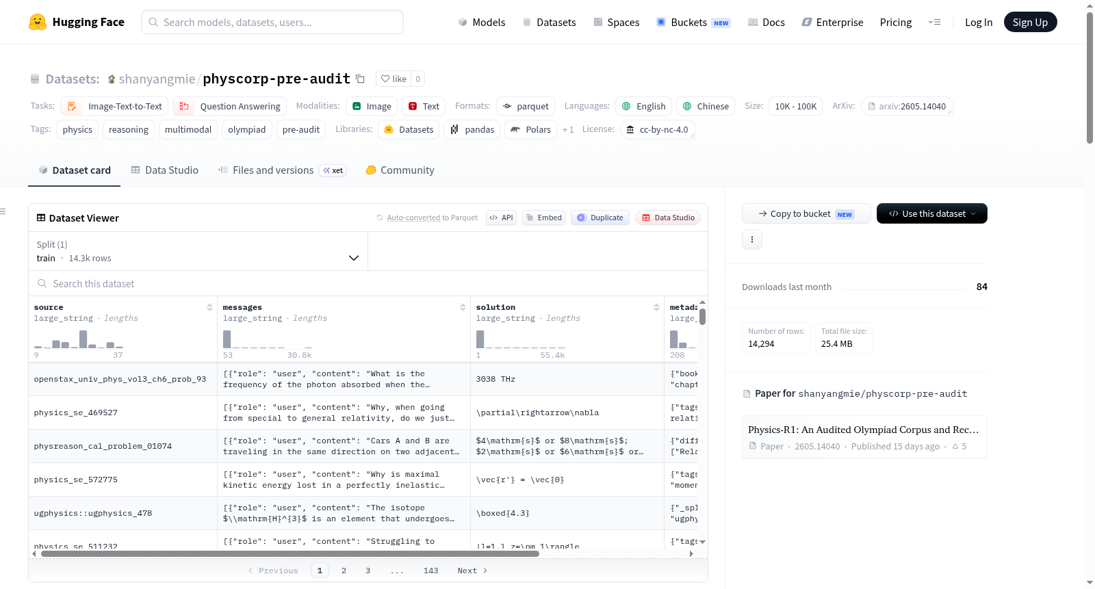Click the main search models field
1095x589 pixels.
272,22
